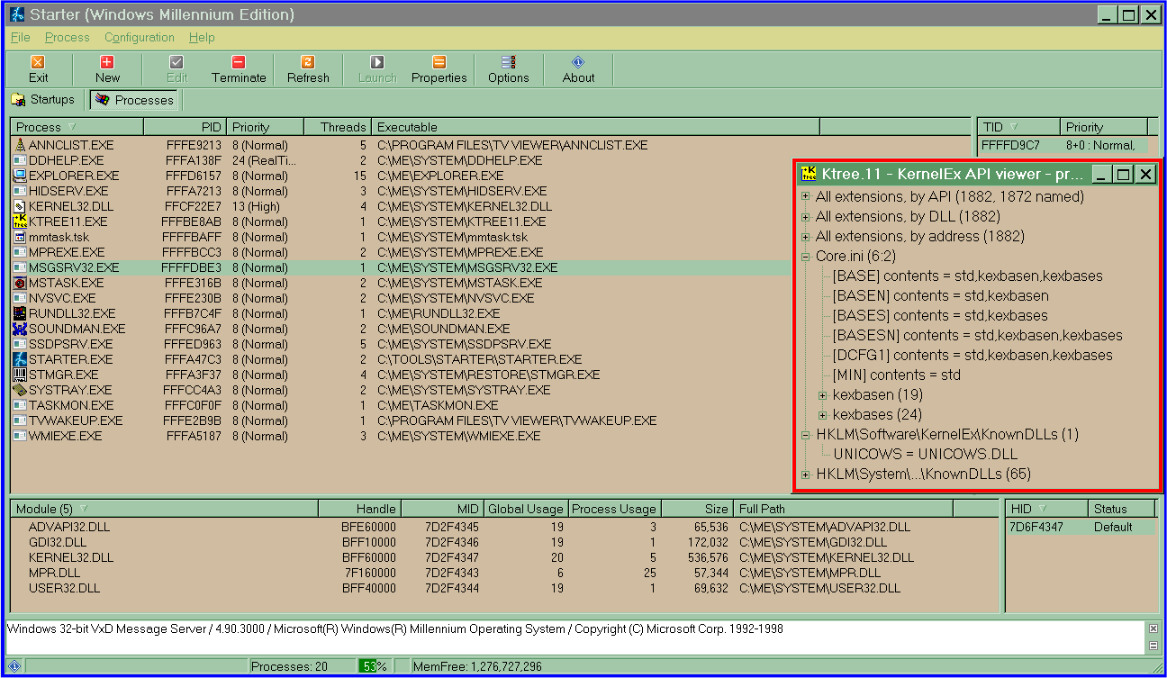Image resolution: width=1167 pixels, height=678 pixels.
Task: Select the MSGSRV32.EXE process row
Action: 401,267
